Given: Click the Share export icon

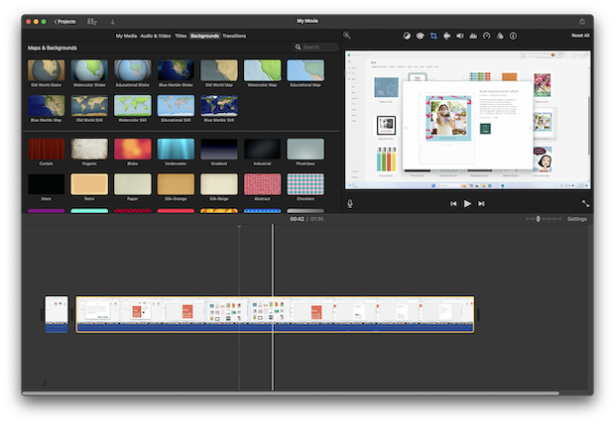Looking at the screenshot, I should tap(581, 21).
